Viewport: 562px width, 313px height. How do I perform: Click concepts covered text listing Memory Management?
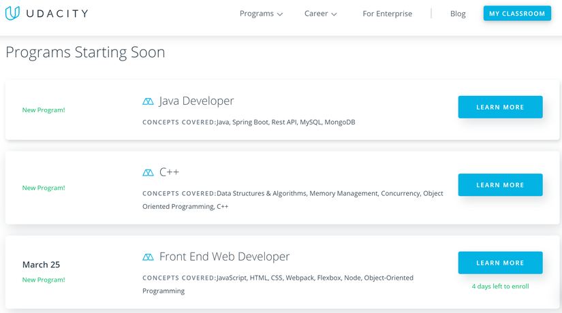(x=293, y=200)
